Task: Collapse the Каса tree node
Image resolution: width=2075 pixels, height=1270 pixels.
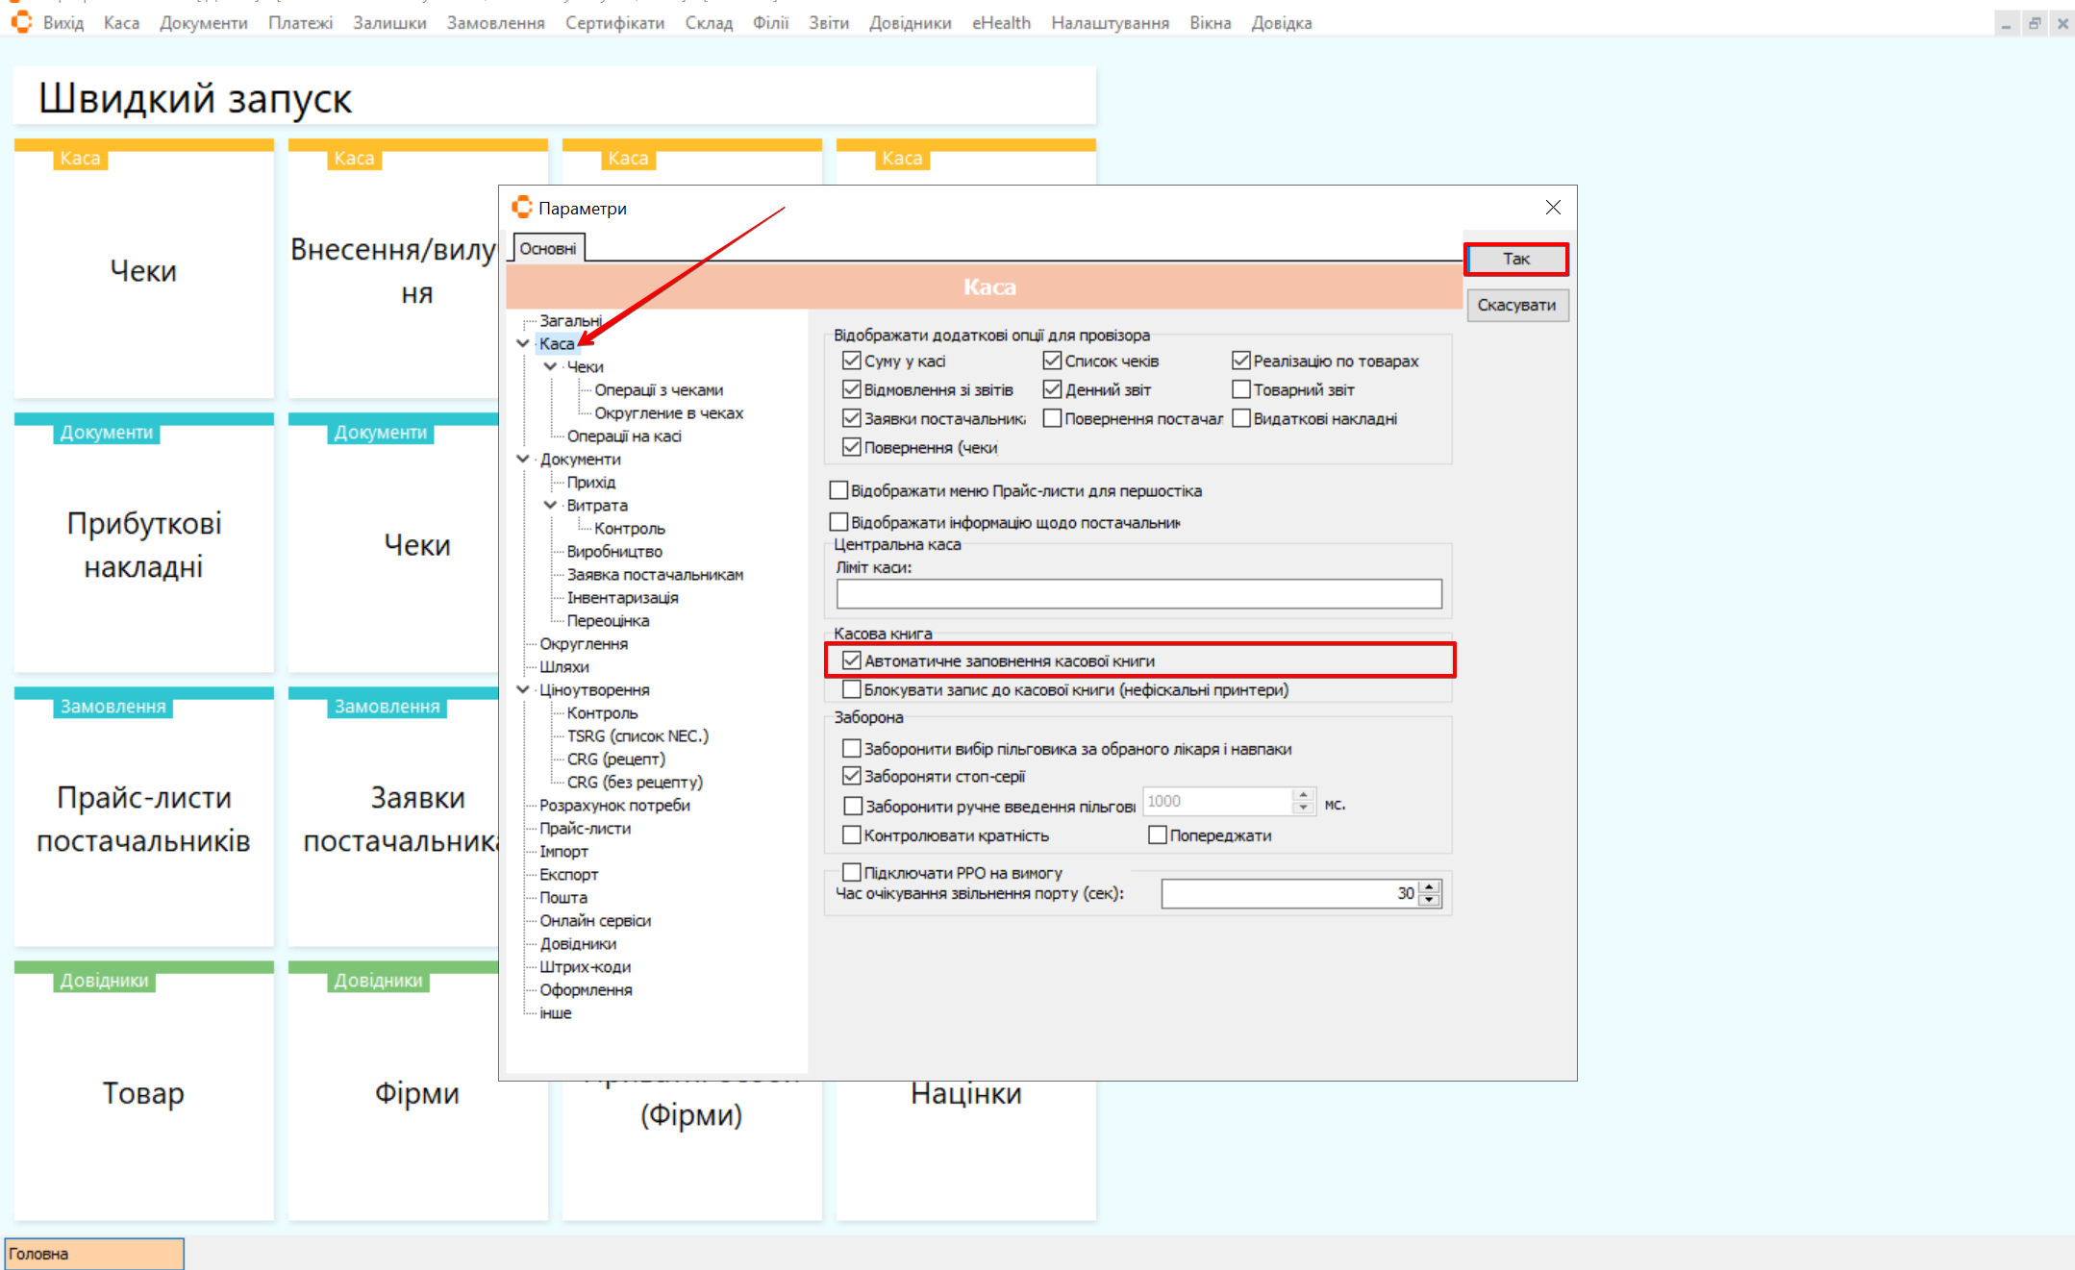Action: point(523,343)
